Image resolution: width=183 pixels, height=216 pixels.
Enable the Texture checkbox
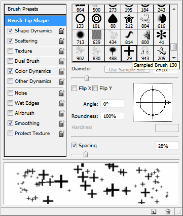pyautogui.click(x=10, y=51)
